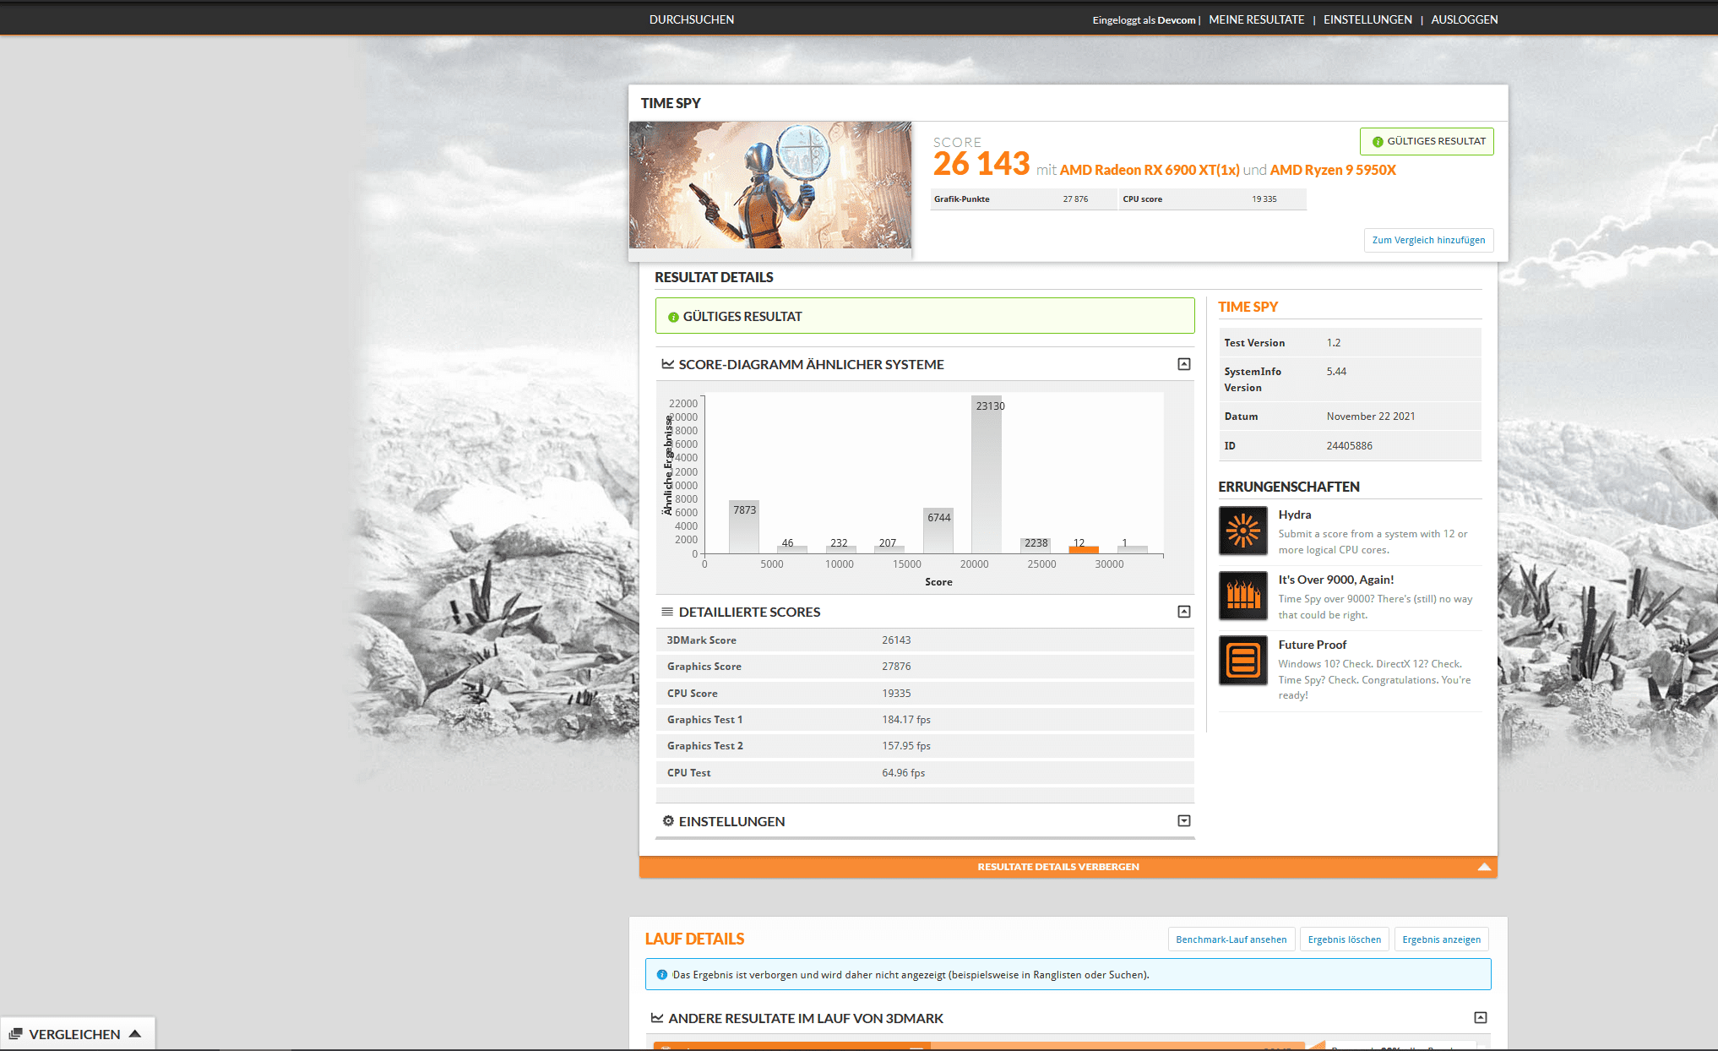The image size is (1718, 1051).
Task: Click the 3DMark Score value 26143
Action: (x=896, y=640)
